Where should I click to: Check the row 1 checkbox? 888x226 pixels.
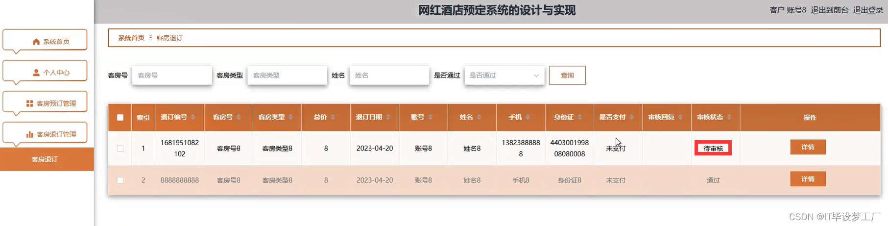coord(120,148)
